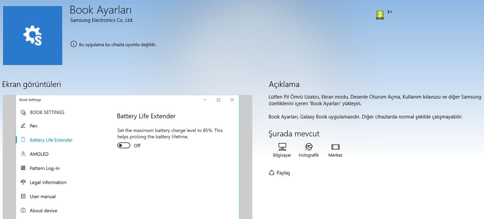Click the Book Ayarları app gear icon
484x219 pixels.
pyautogui.click(x=33, y=36)
